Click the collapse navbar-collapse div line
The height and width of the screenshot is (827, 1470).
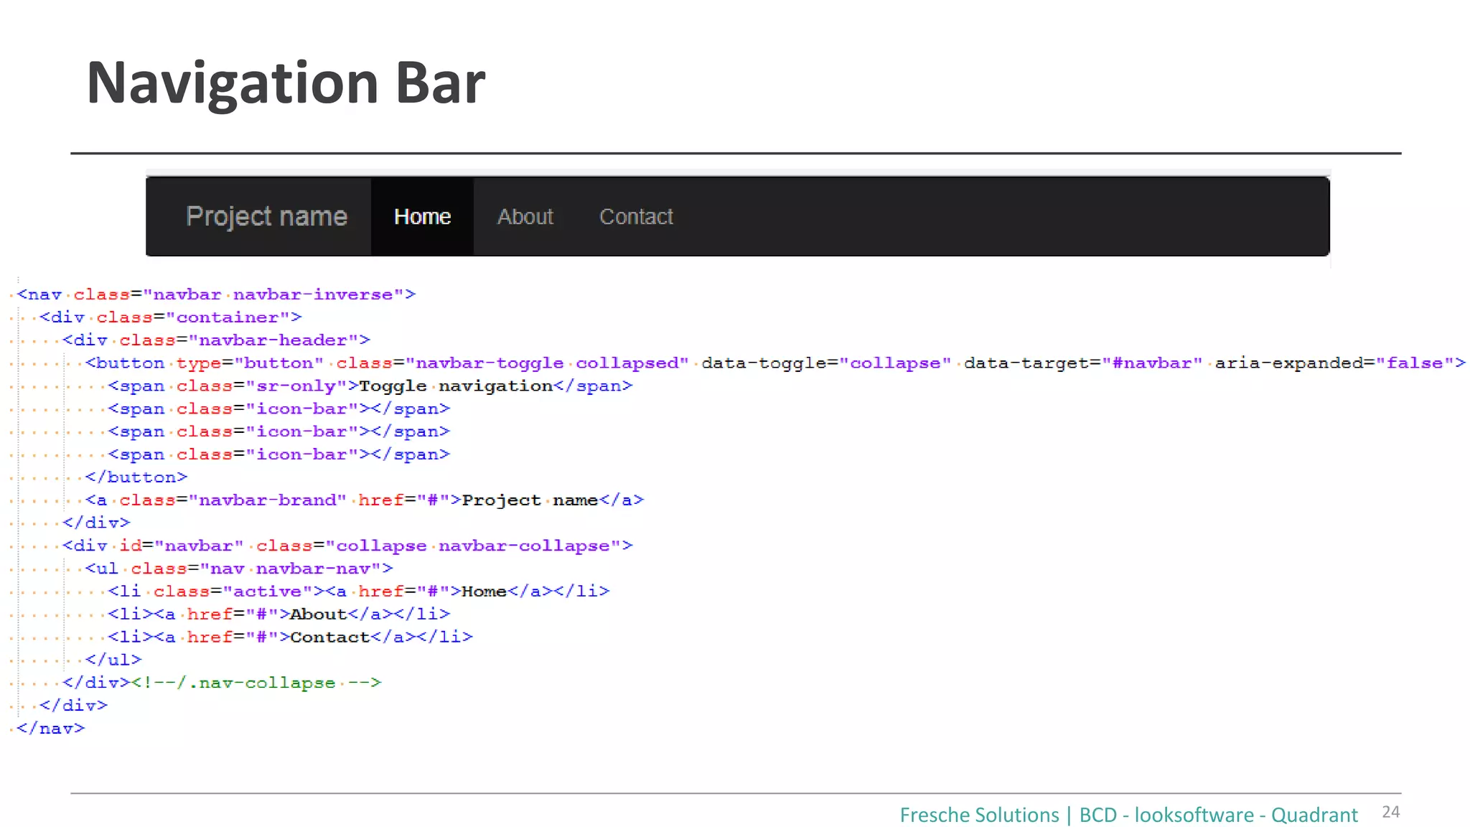347,546
